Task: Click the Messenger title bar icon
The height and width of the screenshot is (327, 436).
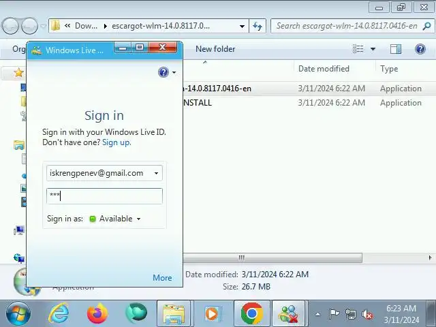Action: pos(36,50)
